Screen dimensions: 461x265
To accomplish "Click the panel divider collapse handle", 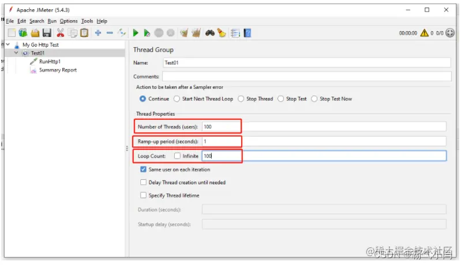I will (x=127, y=149).
